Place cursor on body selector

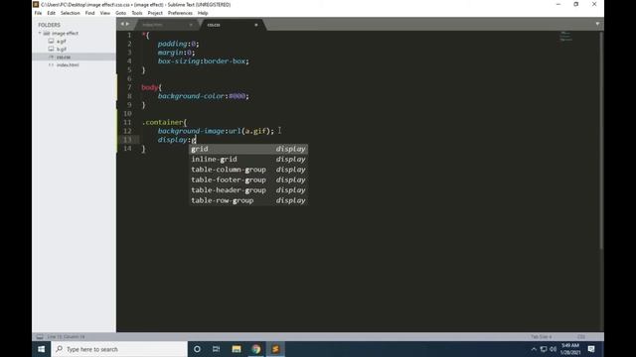pos(150,87)
